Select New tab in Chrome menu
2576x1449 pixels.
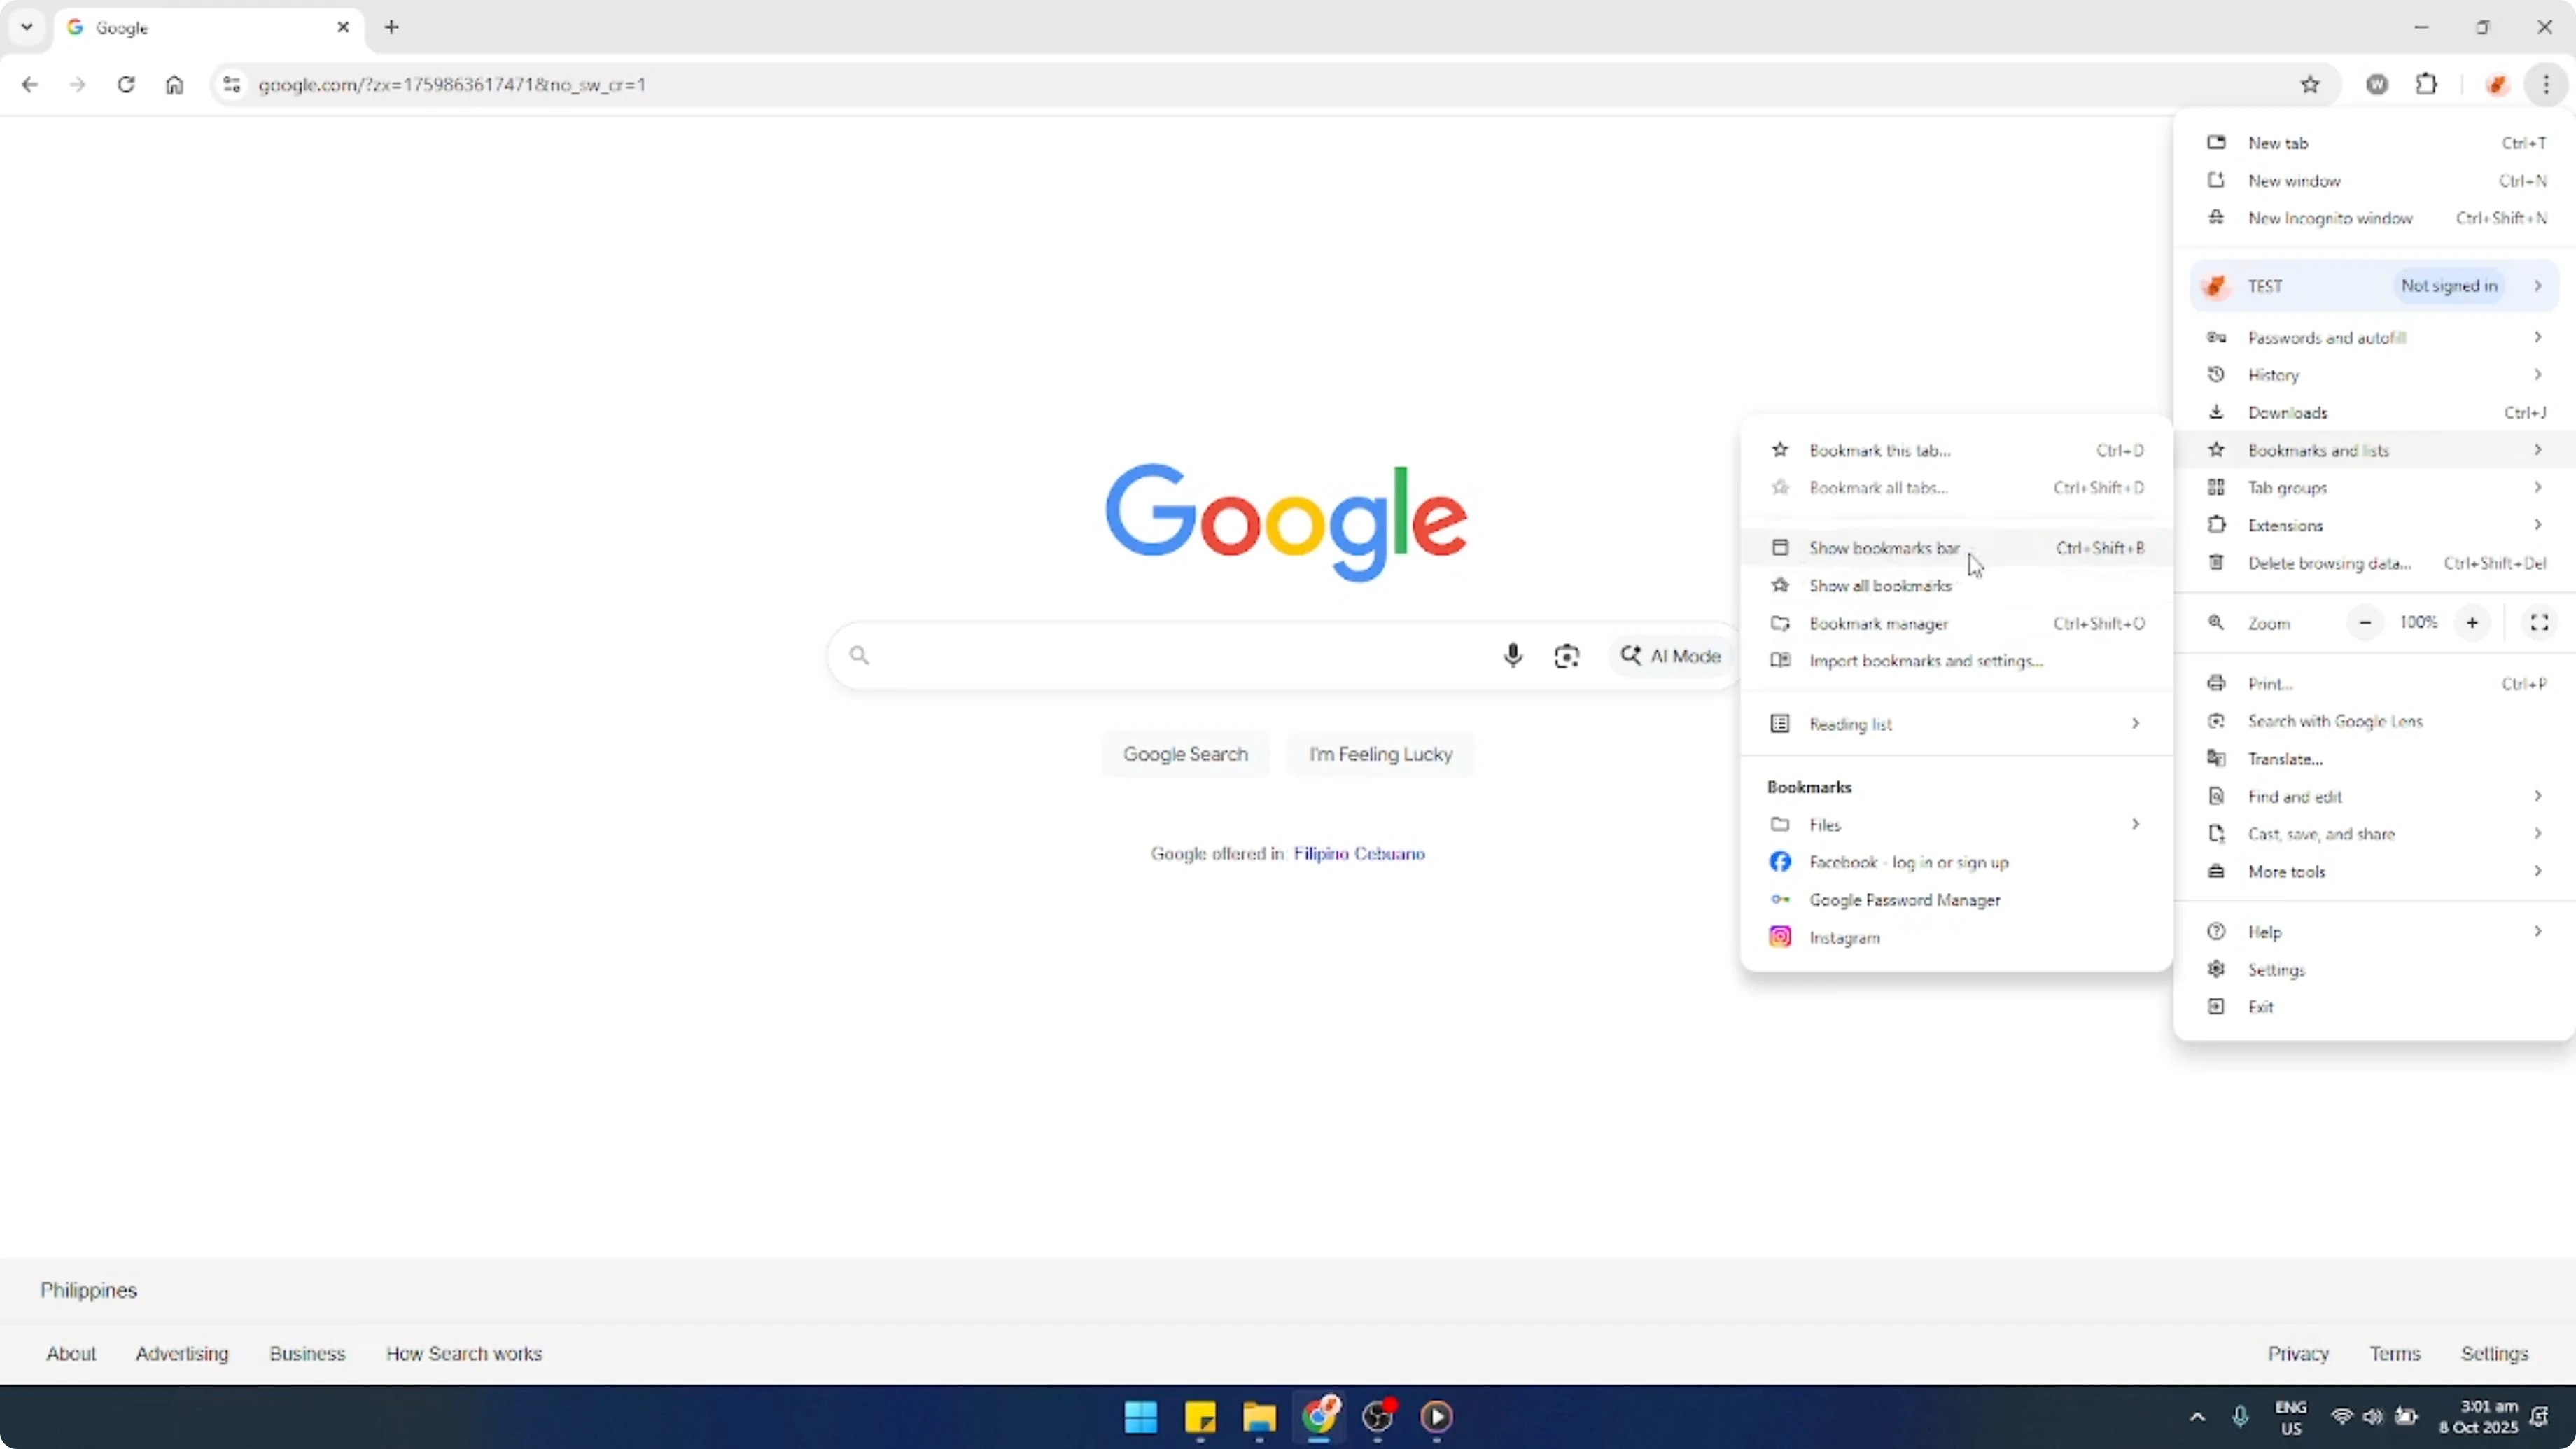click(x=2375, y=143)
